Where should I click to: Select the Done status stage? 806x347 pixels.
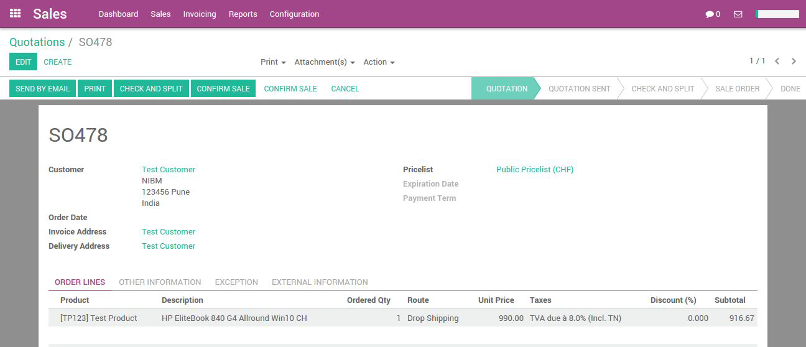click(790, 88)
